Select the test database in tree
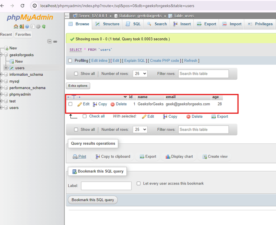276x225 pixels. click(x=13, y=101)
